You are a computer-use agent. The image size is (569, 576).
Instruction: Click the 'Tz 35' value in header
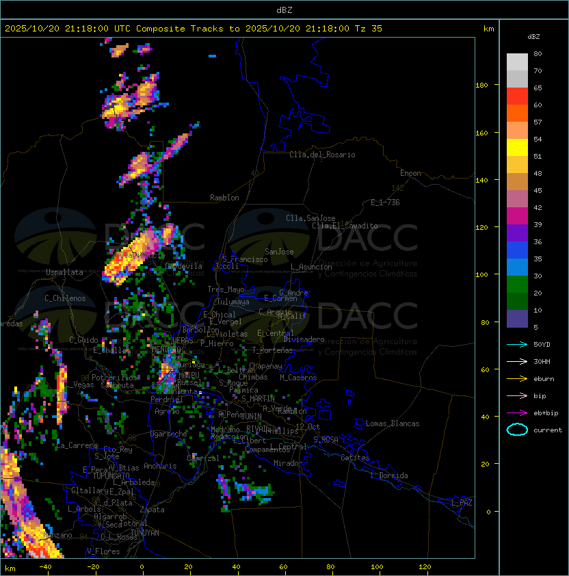(x=369, y=29)
